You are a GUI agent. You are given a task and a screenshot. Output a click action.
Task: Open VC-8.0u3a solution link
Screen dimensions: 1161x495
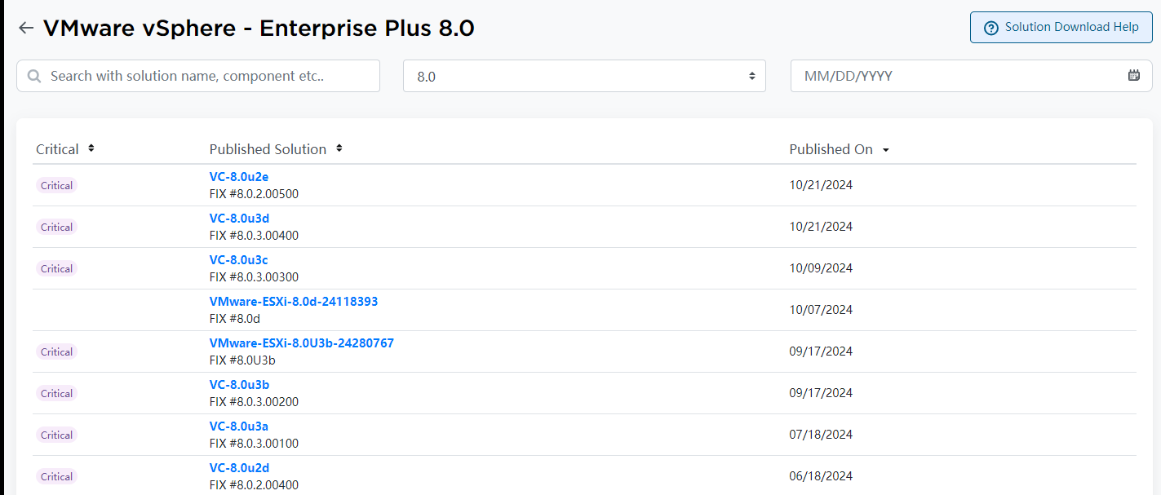[239, 426]
